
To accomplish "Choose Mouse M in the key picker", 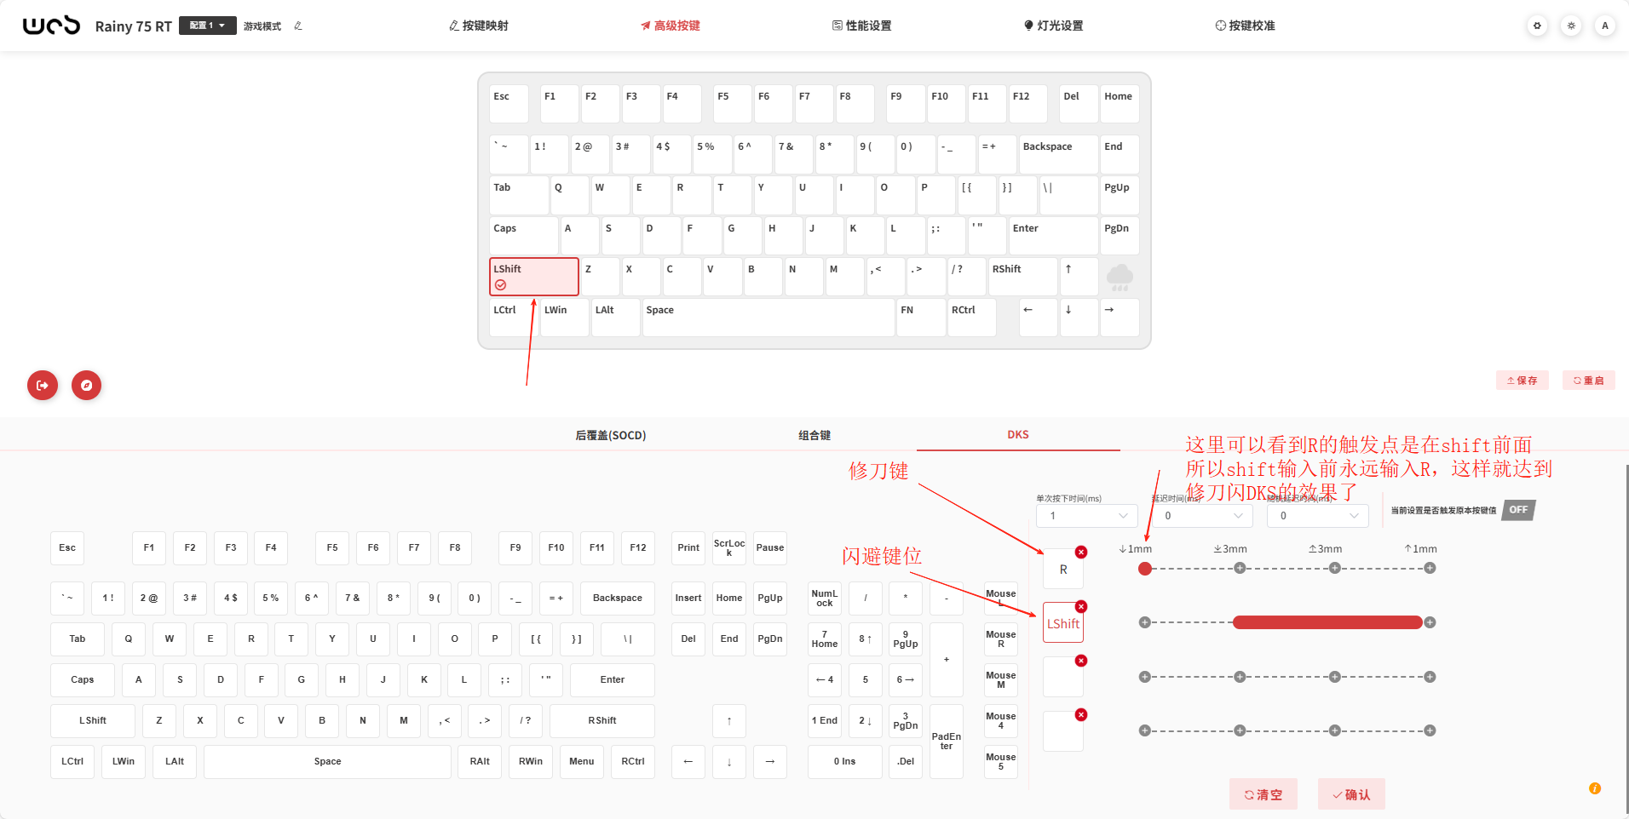I will [1001, 680].
